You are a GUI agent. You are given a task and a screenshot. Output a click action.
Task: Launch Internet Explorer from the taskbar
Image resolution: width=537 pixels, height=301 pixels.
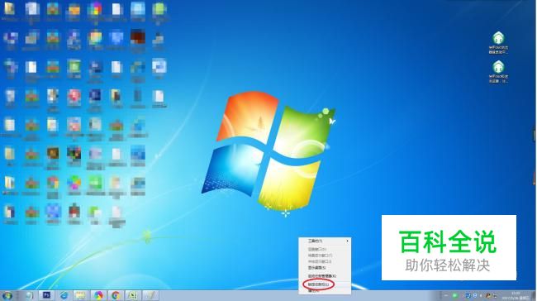(x=64, y=295)
